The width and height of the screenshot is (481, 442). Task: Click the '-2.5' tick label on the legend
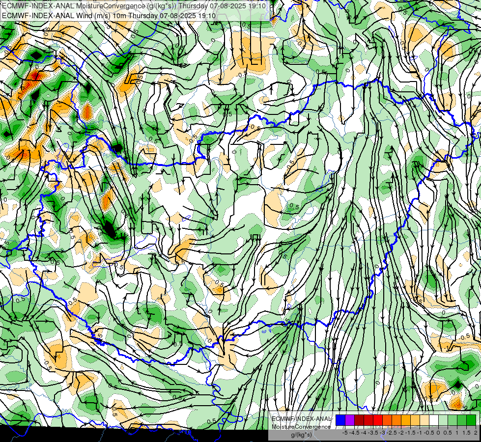[392, 433]
